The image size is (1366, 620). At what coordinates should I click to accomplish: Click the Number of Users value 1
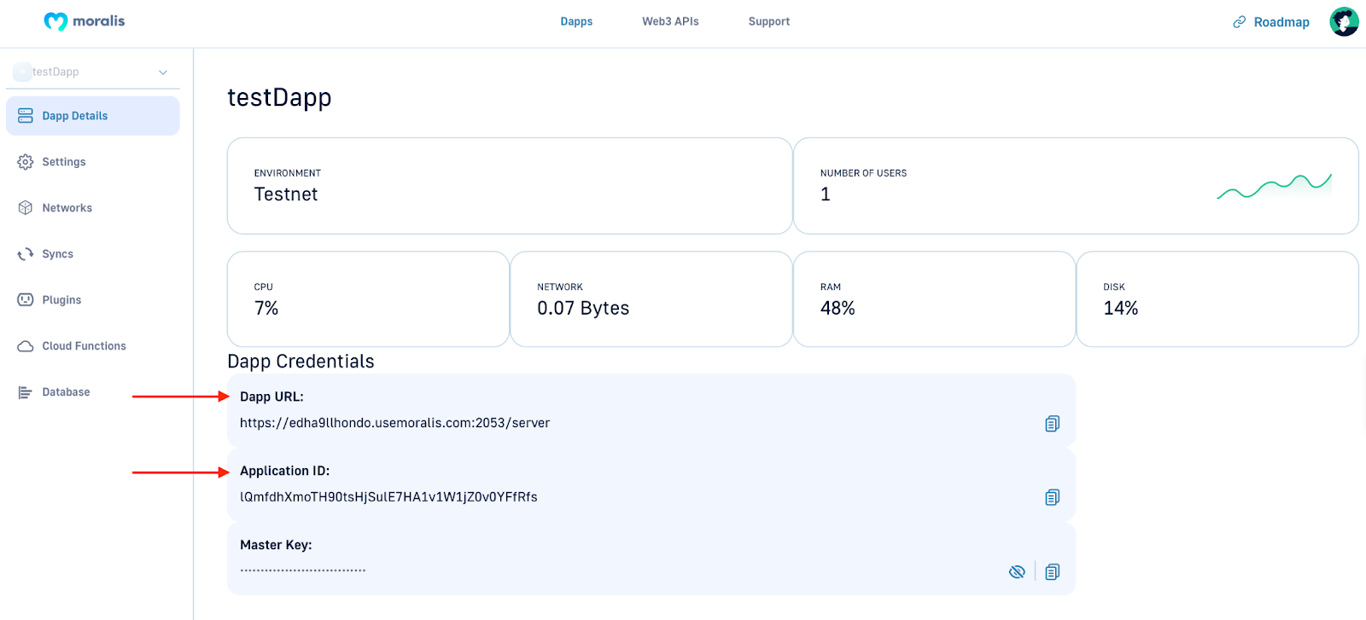click(826, 194)
